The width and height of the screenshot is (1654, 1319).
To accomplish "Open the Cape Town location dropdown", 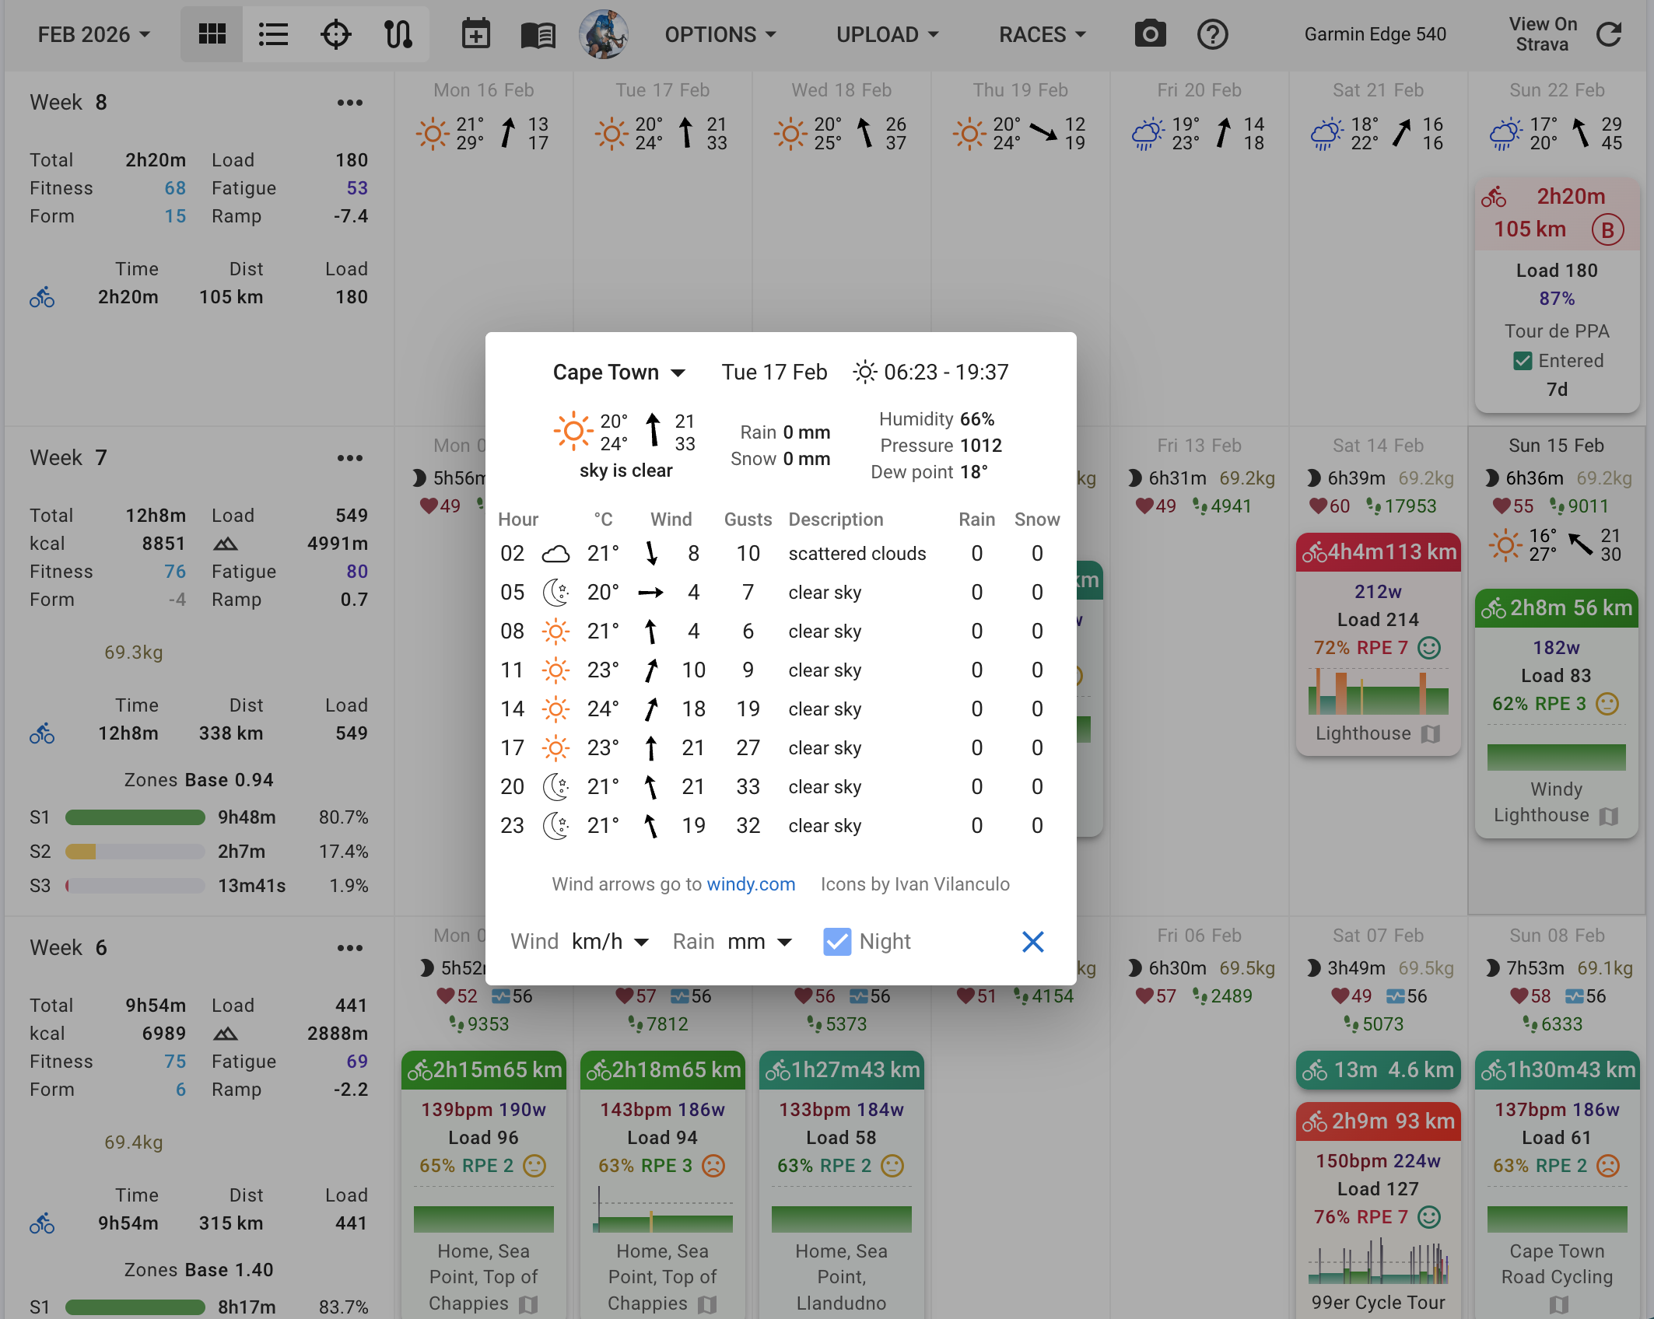I will (x=619, y=373).
